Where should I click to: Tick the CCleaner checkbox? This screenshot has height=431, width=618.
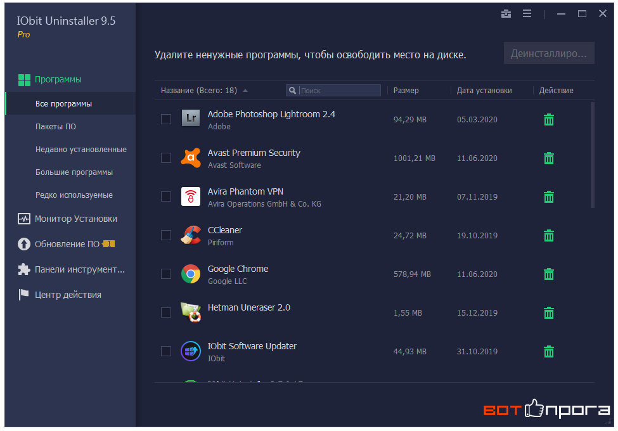point(166,235)
